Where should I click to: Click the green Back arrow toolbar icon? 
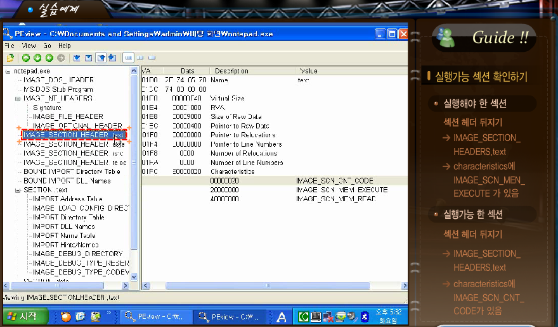pos(49,58)
